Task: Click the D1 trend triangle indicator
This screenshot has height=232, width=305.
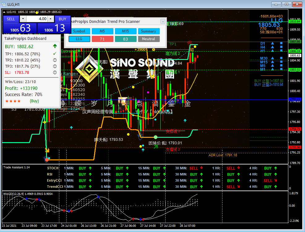Action: [x=273, y=43]
